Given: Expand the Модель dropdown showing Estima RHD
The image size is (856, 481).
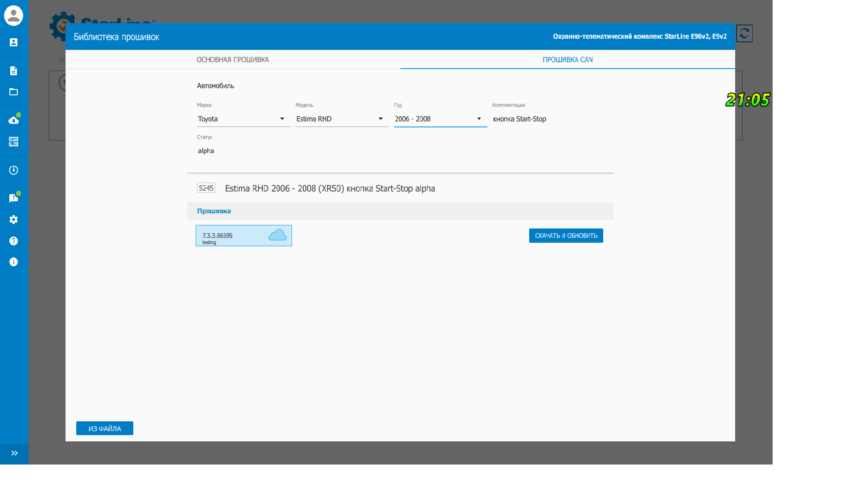Looking at the screenshot, I should click(x=342, y=119).
